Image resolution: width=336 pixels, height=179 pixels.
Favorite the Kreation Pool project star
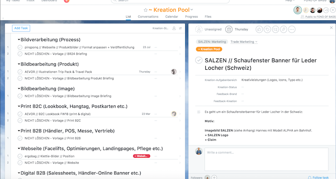(x=146, y=10)
